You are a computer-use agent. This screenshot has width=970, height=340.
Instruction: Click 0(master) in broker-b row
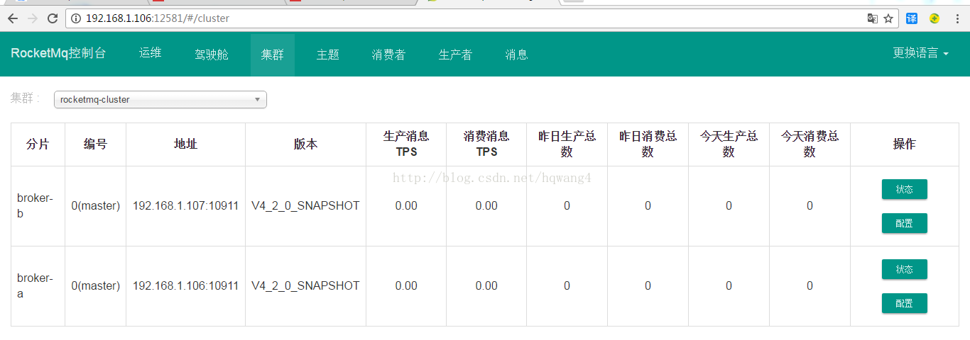coord(95,206)
